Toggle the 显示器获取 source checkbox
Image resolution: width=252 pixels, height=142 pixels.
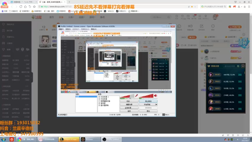point(99,105)
